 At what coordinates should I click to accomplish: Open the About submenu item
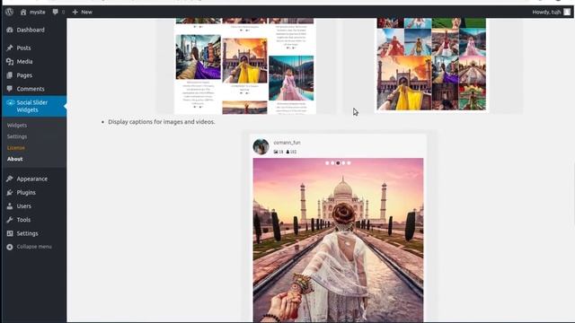coord(14,159)
